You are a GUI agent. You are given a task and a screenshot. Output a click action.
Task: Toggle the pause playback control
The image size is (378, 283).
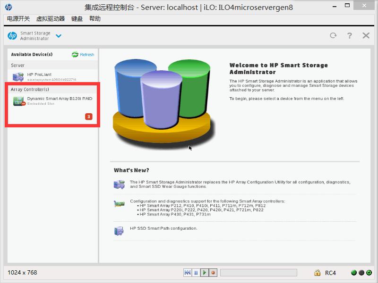click(196, 272)
